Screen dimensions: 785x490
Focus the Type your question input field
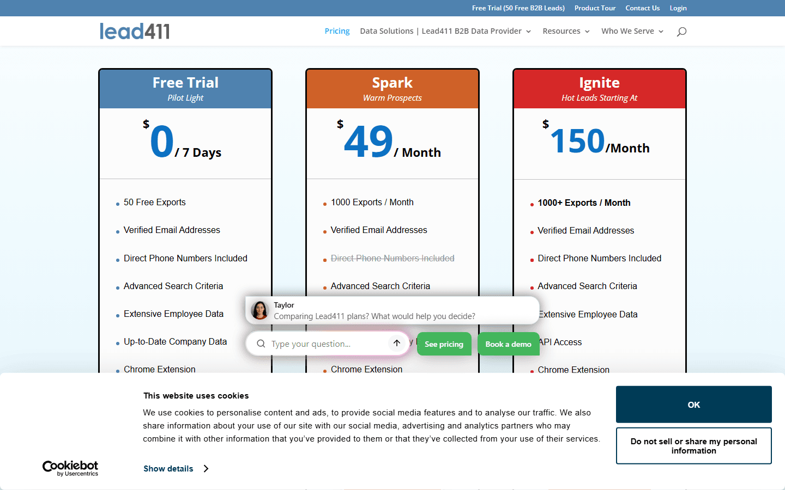[x=327, y=344]
